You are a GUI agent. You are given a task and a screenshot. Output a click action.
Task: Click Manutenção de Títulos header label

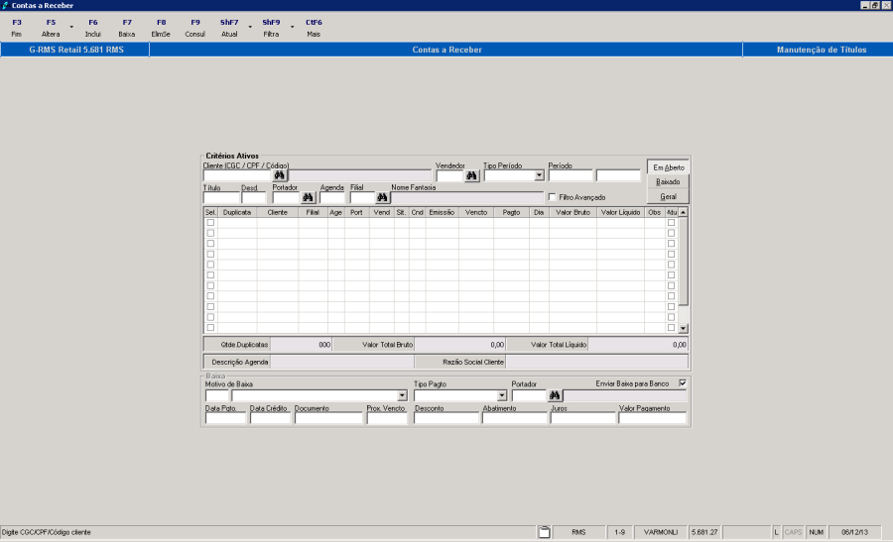pos(822,50)
